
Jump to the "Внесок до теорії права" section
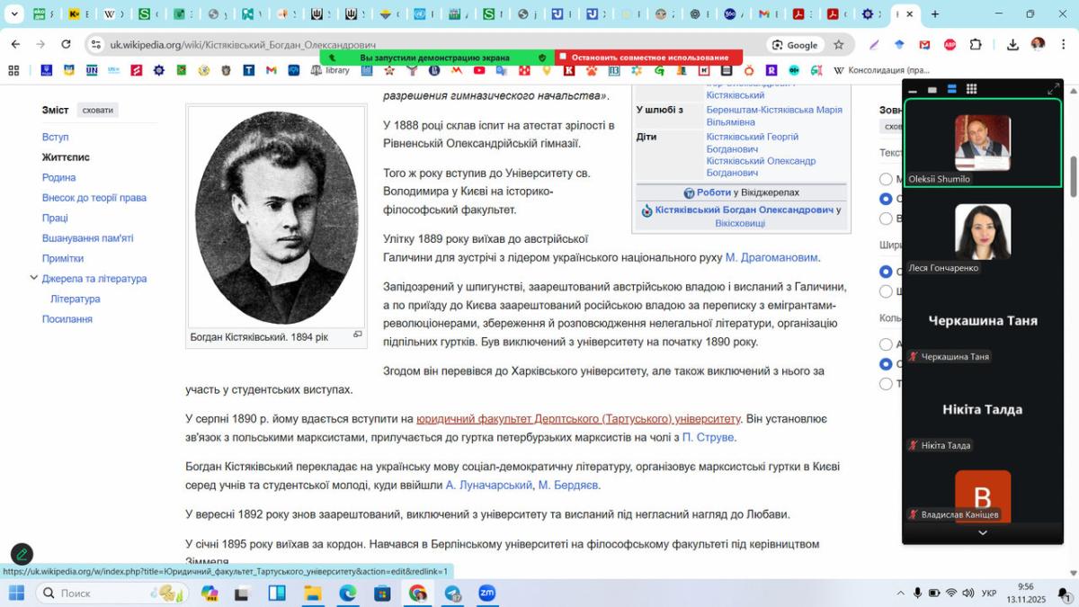pyautogui.click(x=94, y=198)
